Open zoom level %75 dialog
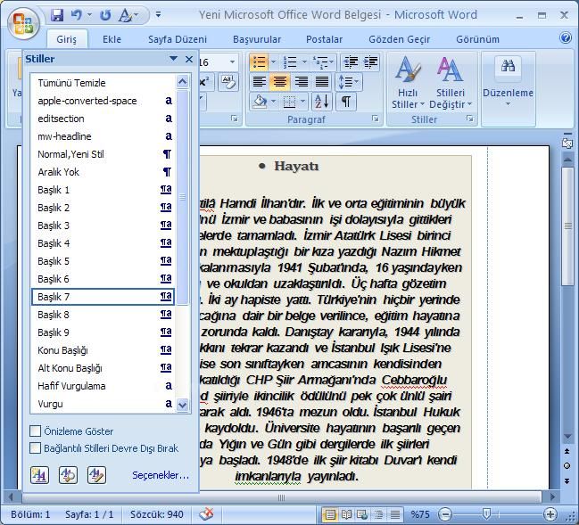This screenshot has height=525, width=579. point(420,514)
